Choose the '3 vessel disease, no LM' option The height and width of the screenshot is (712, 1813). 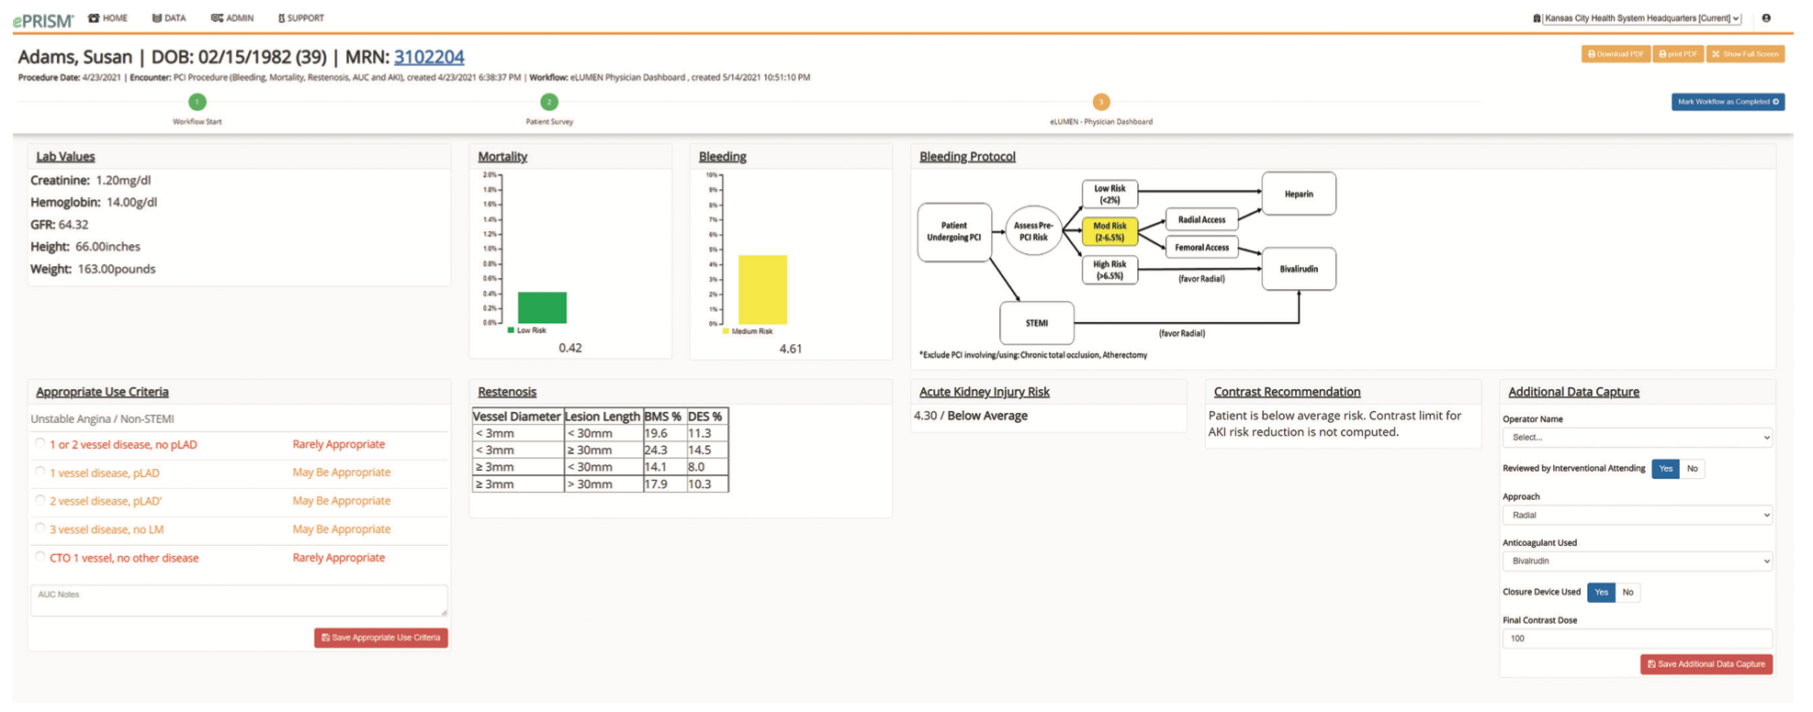[x=40, y=529]
